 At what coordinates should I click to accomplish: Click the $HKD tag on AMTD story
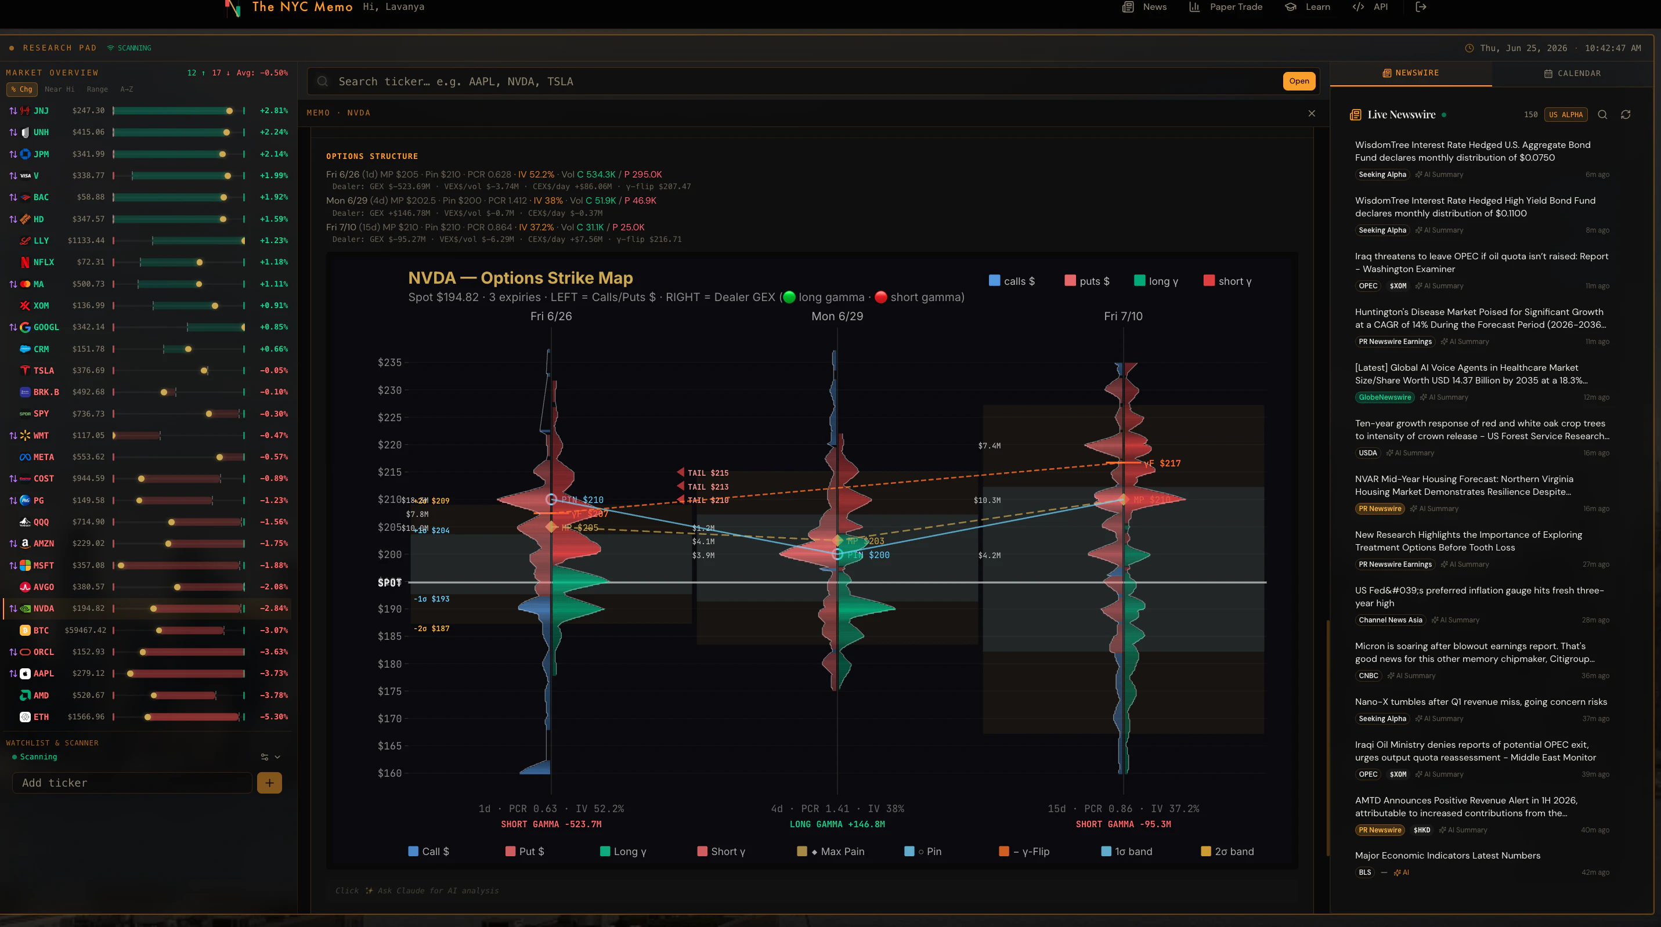(1421, 830)
